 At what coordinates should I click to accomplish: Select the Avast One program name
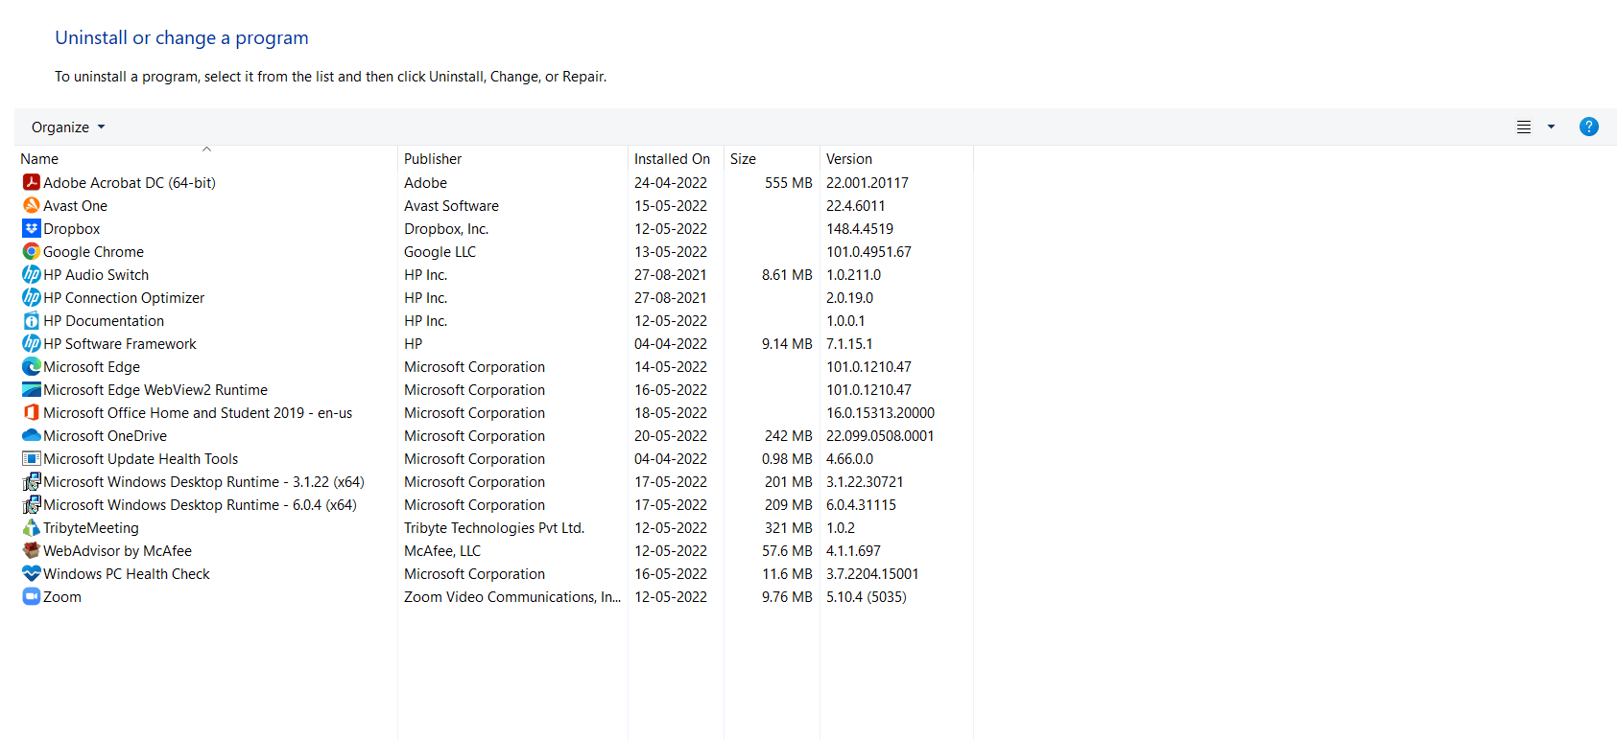tap(75, 205)
